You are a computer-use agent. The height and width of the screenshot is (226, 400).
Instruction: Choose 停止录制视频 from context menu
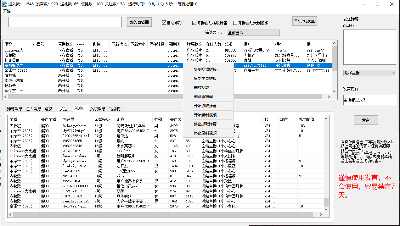coord(205,133)
